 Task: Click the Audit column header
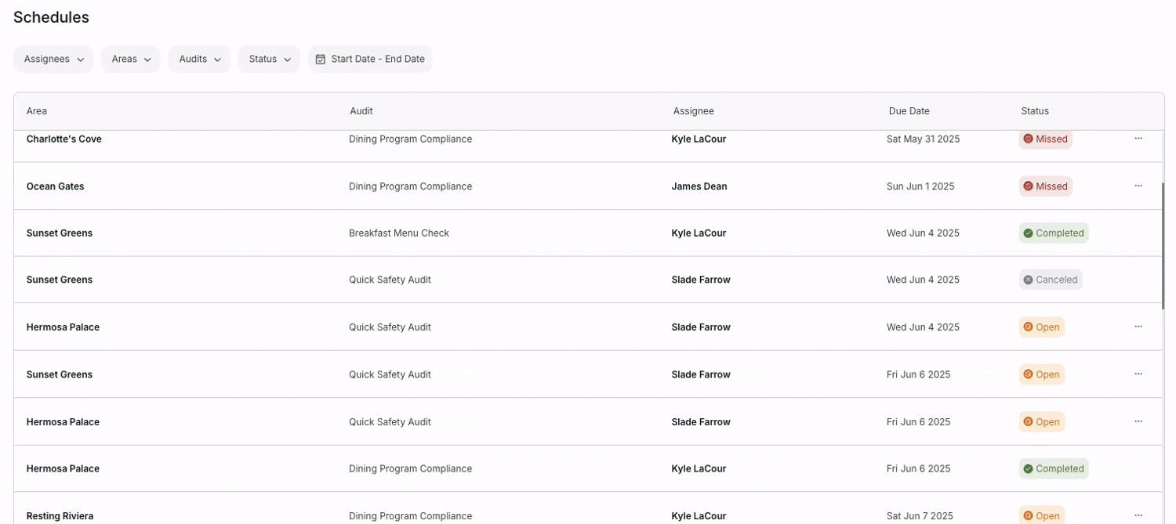[x=361, y=111]
